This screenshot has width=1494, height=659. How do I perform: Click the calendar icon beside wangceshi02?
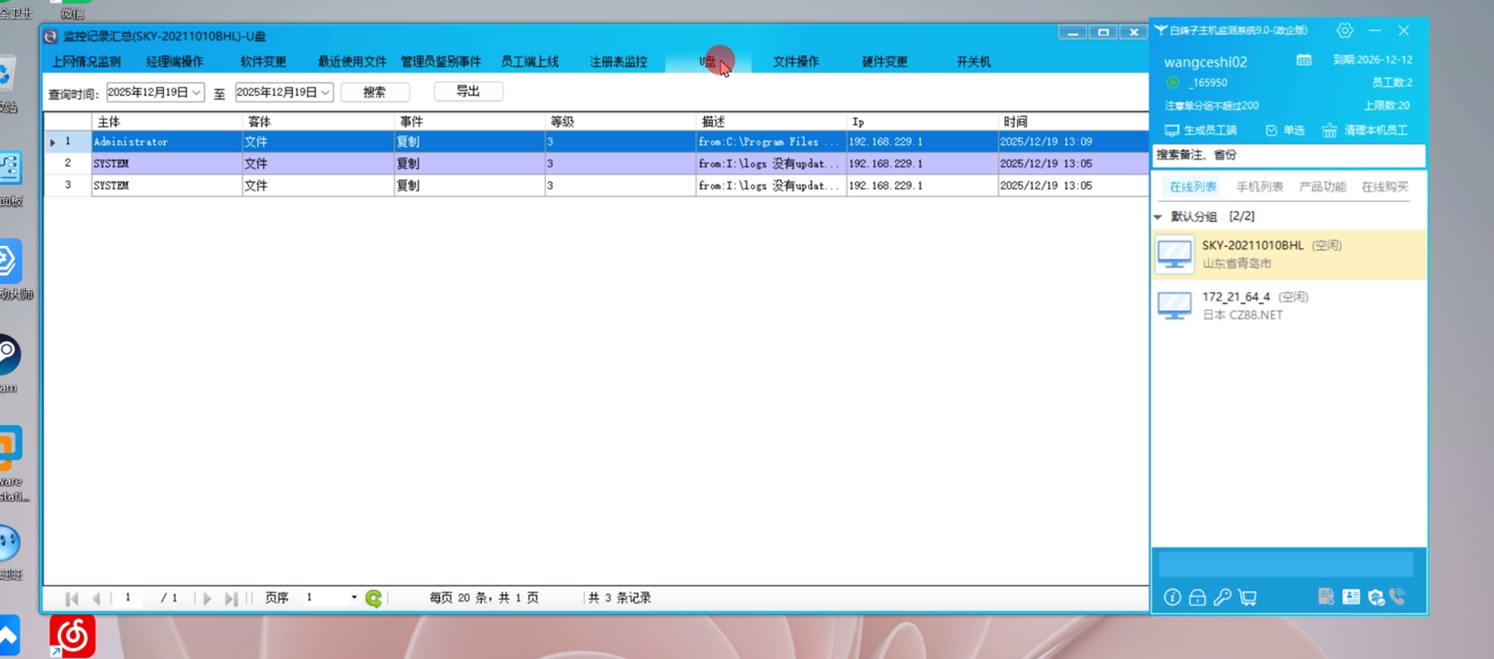(x=1304, y=60)
